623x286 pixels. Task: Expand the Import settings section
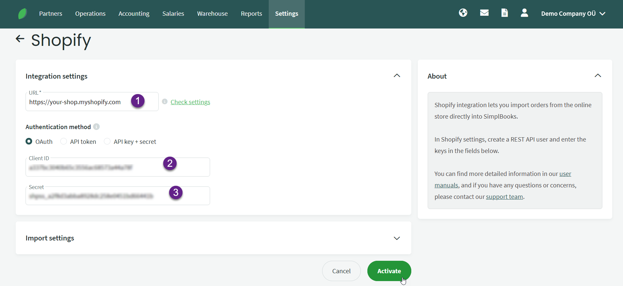tap(397, 238)
